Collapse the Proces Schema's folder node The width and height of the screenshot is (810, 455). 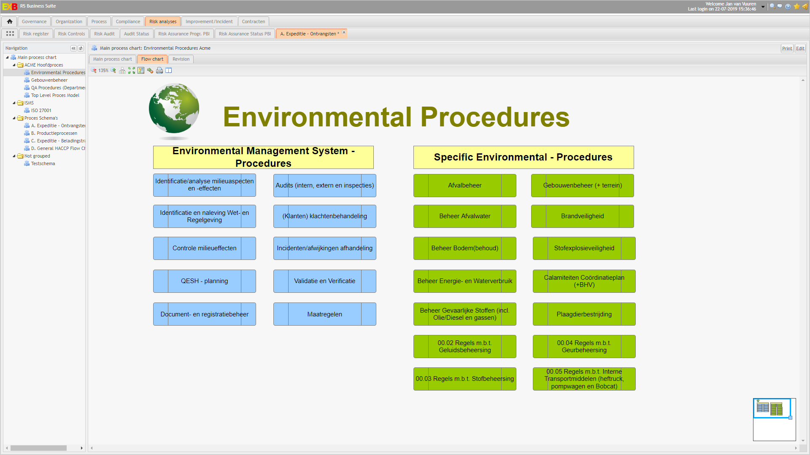pyautogui.click(x=14, y=118)
